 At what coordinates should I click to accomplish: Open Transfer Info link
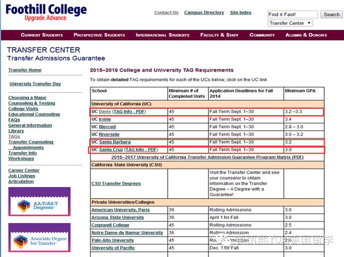tap(23, 153)
